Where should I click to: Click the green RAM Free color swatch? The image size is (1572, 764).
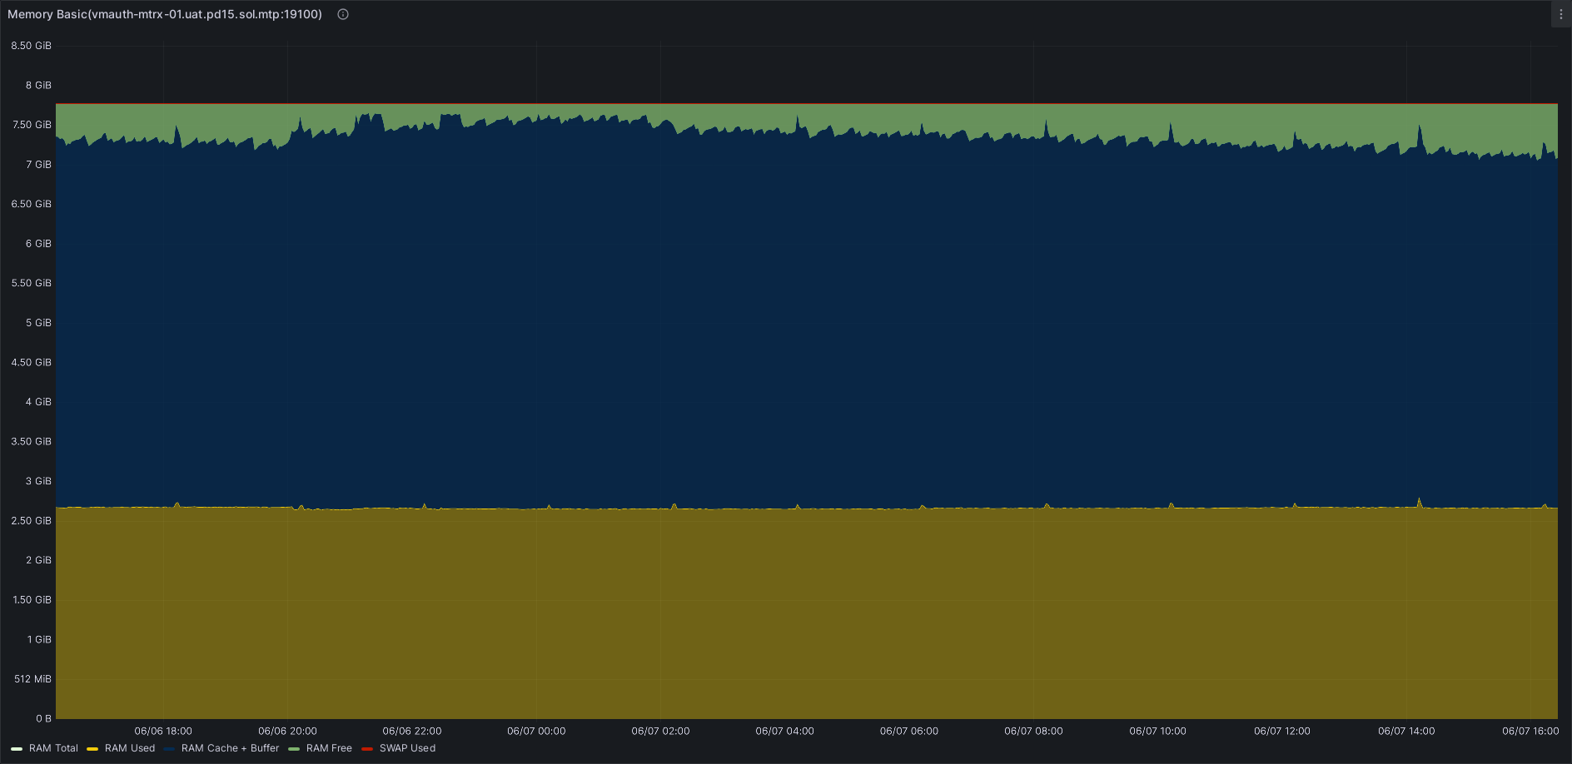(294, 749)
